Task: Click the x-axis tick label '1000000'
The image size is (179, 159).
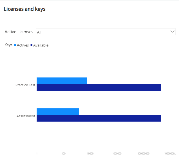Action: (117, 154)
